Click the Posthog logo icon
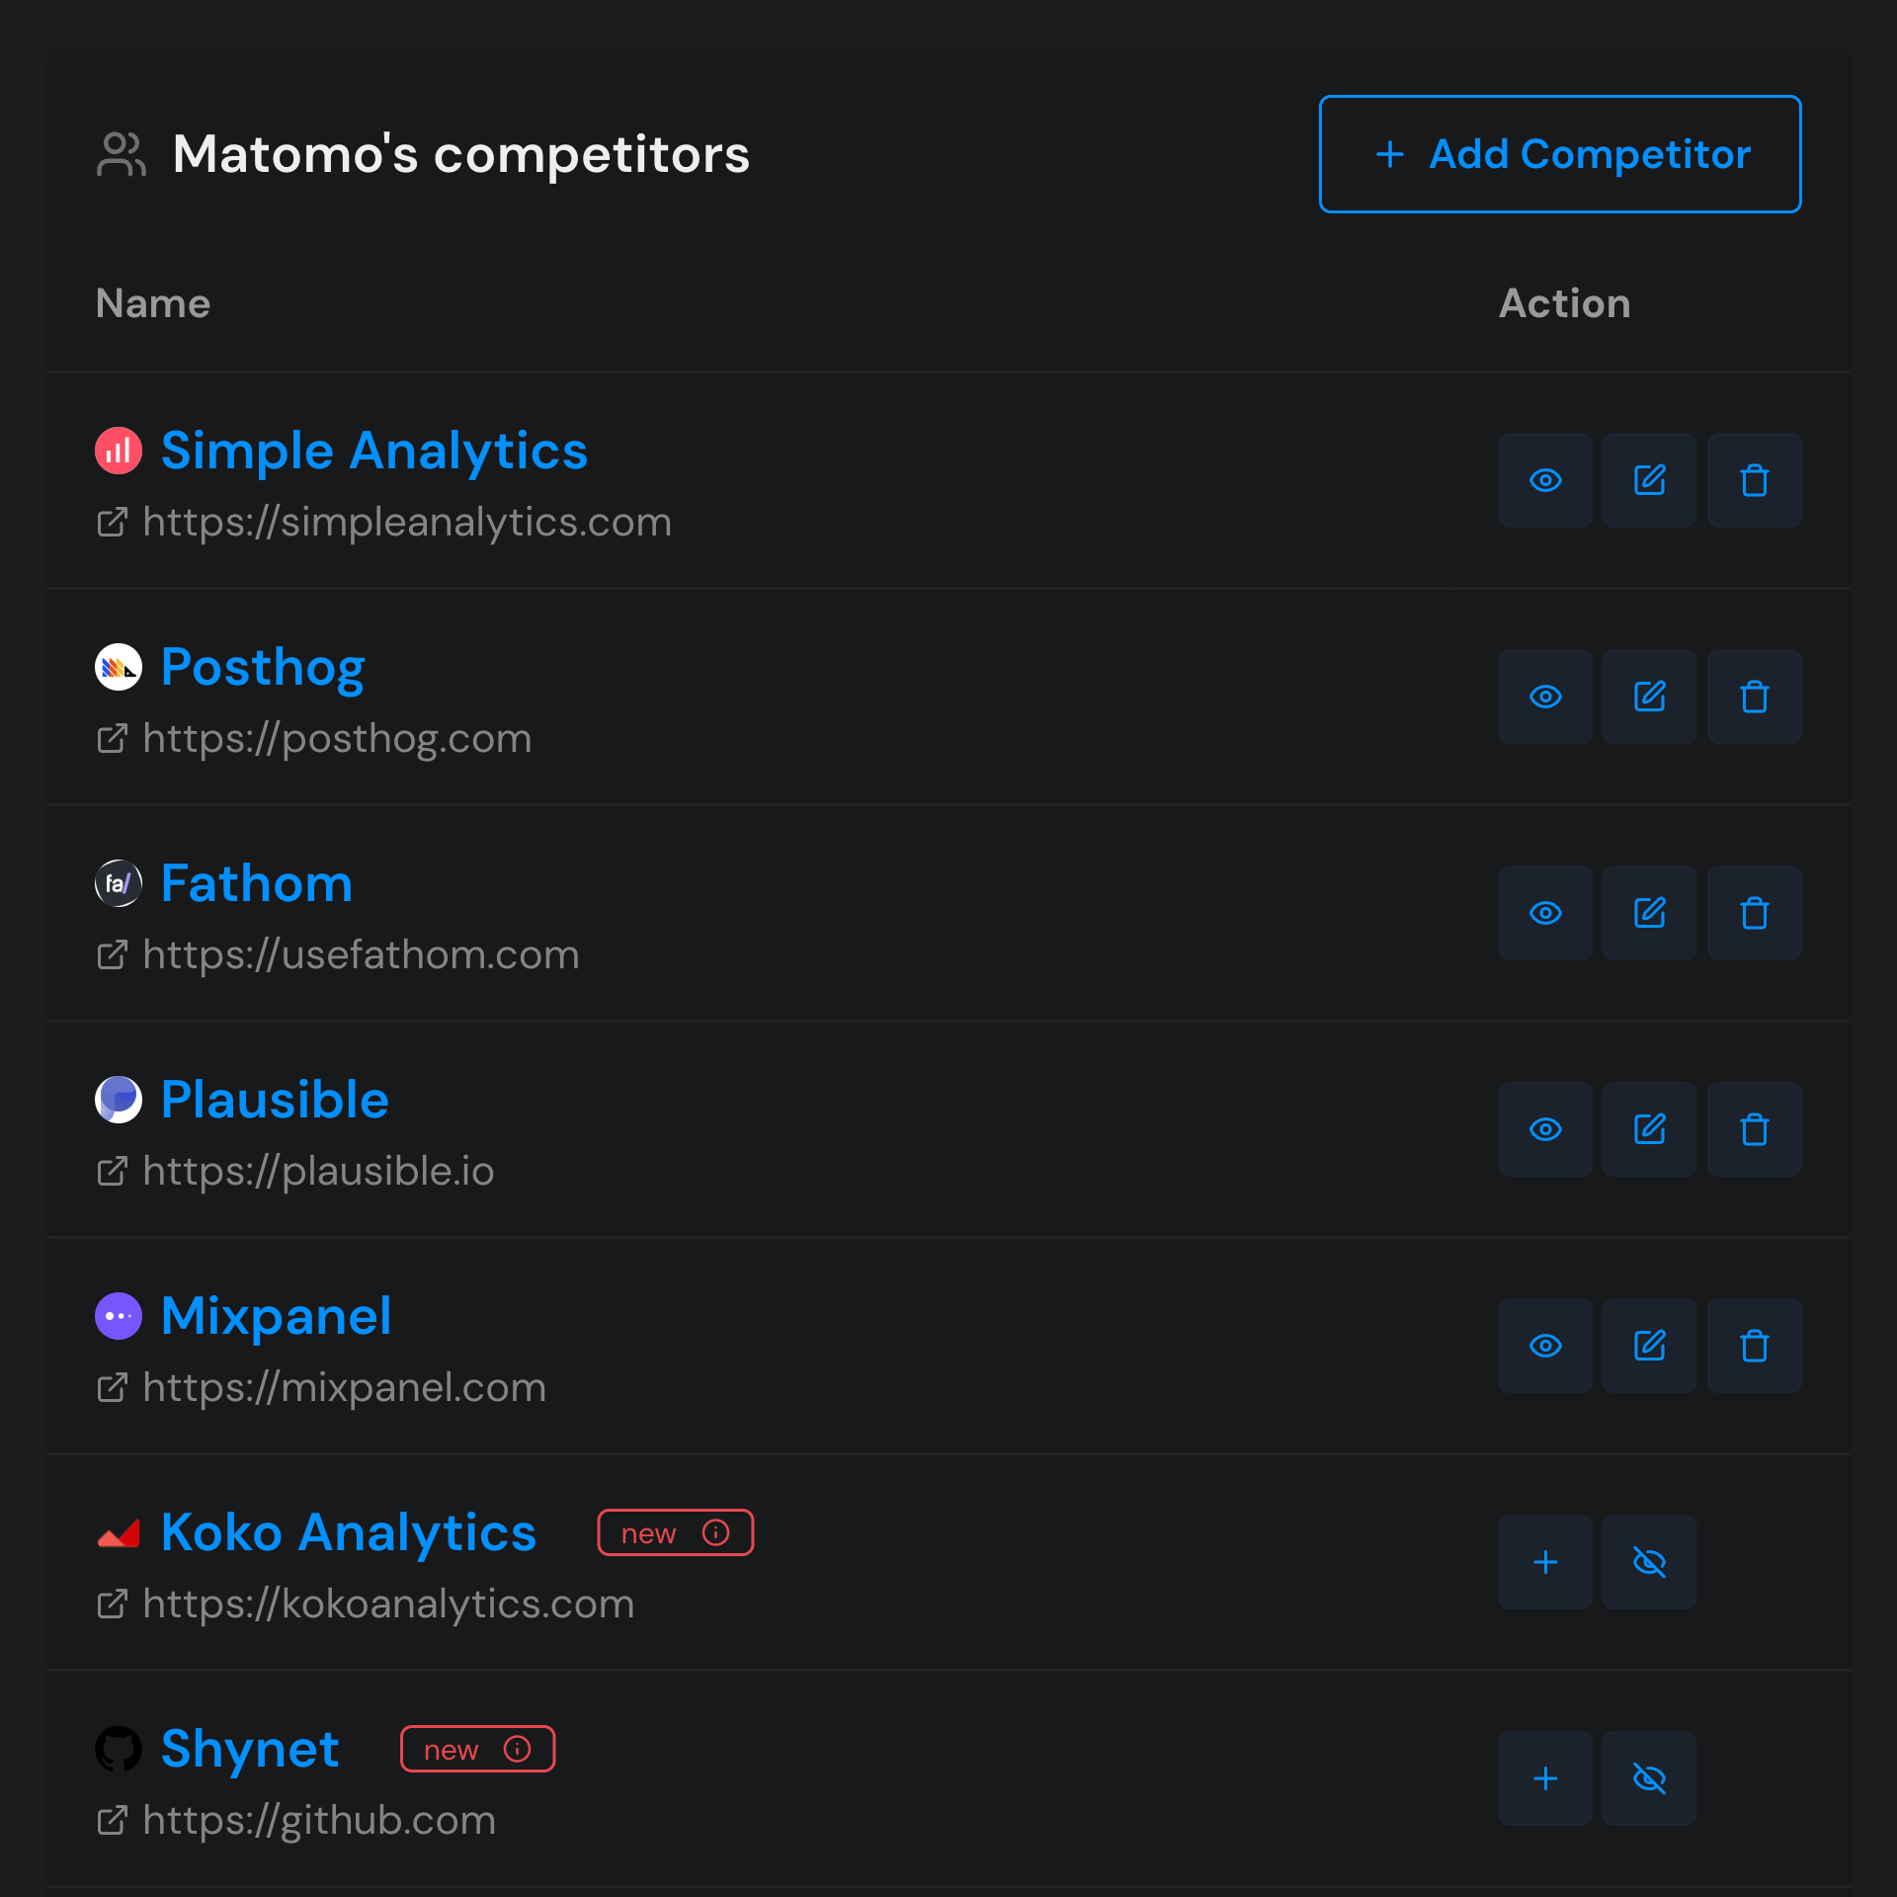Image resolution: width=1897 pixels, height=1897 pixels. (119, 667)
